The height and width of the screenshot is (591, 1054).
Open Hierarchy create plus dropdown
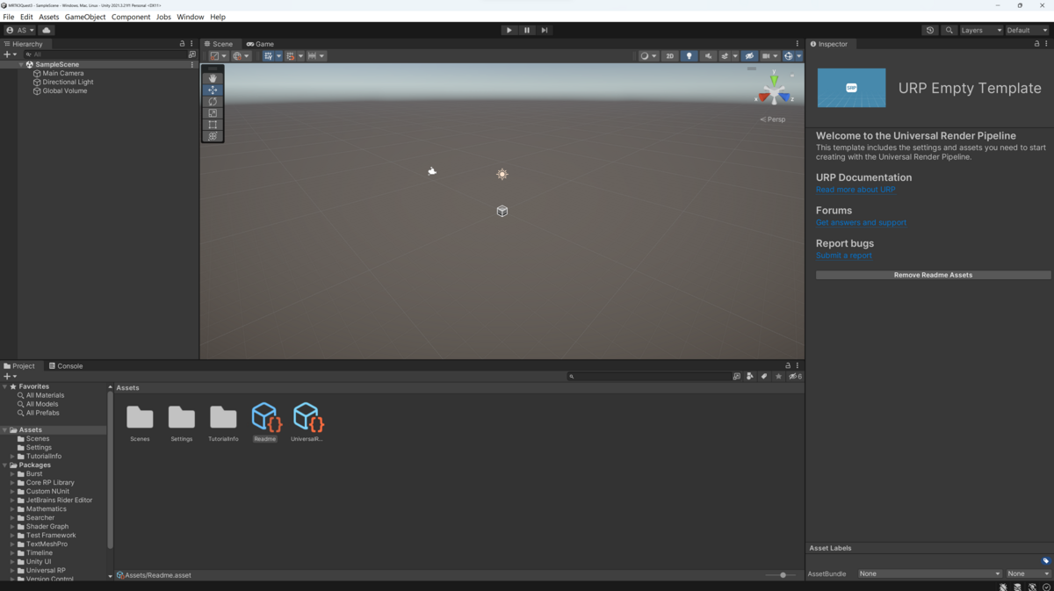pos(10,54)
